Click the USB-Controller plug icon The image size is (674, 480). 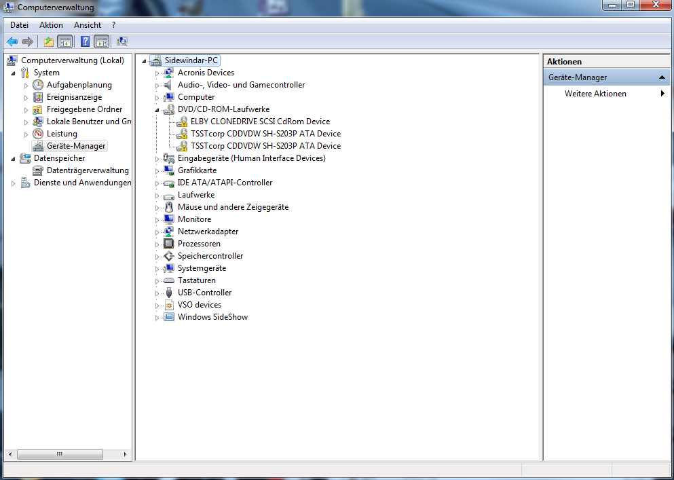[x=169, y=293]
